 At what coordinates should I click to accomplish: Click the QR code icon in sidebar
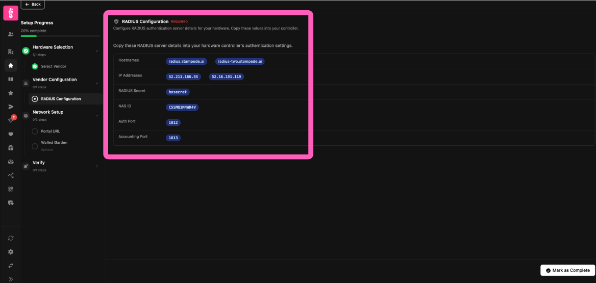pos(11,189)
